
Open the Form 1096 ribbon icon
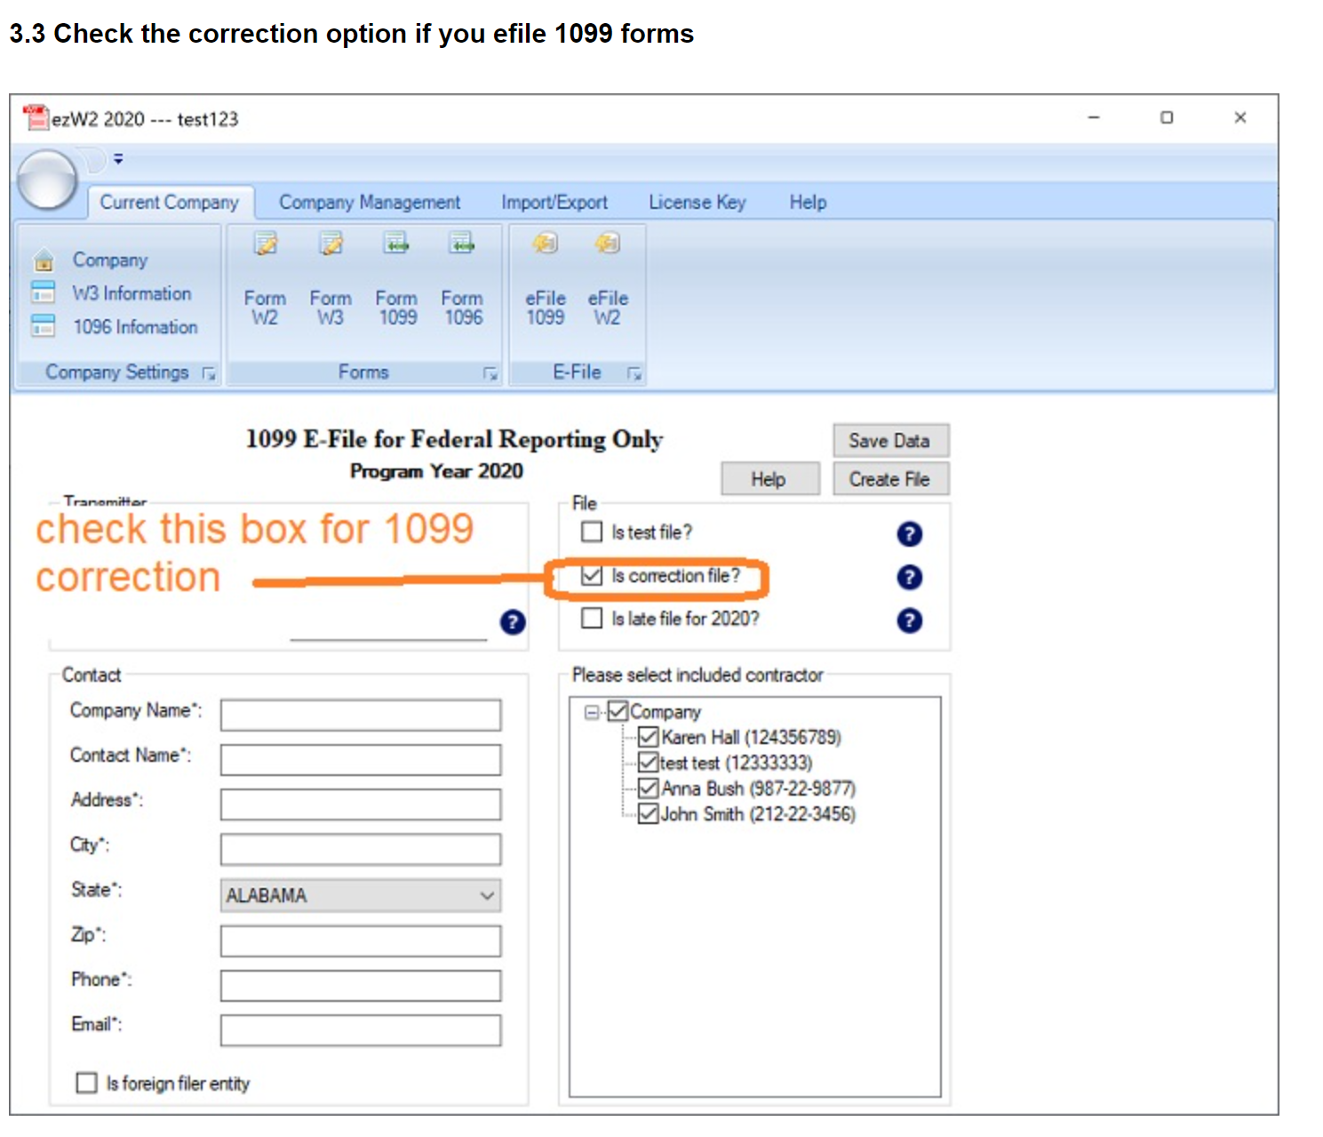click(462, 243)
